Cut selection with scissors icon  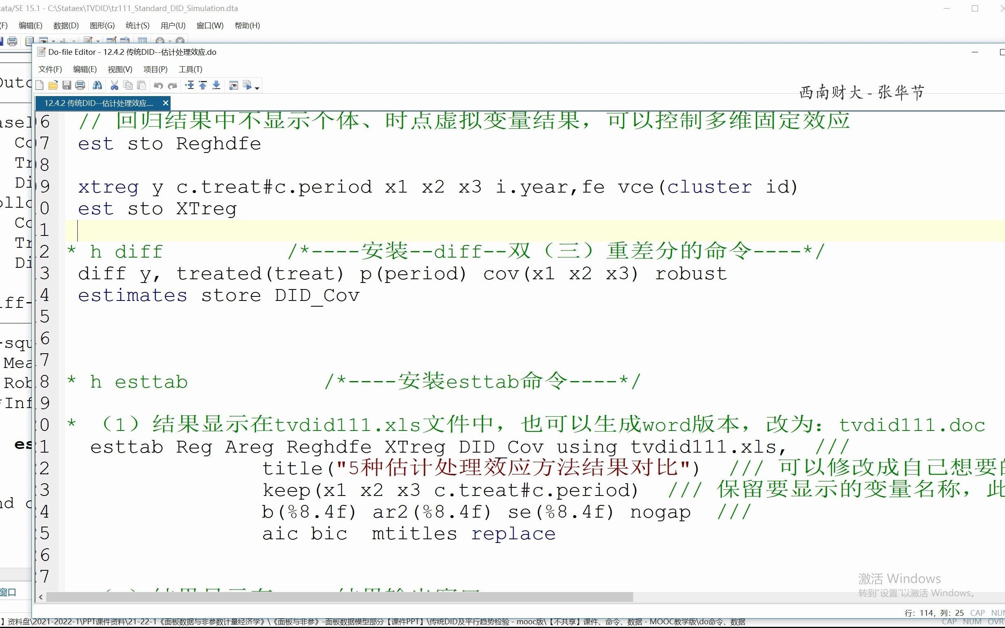tap(114, 85)
